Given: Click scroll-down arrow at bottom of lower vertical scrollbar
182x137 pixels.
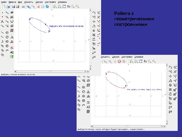Looking at the screenshot, I should point(167,124).
